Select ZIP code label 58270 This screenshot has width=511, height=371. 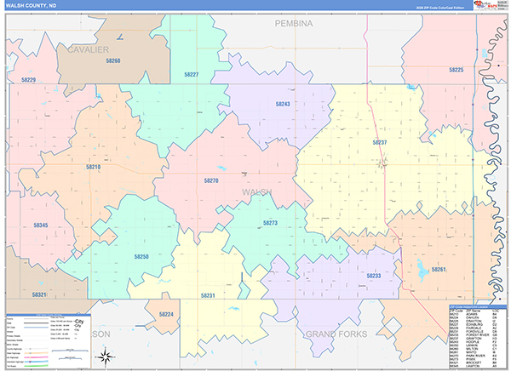pyautogui.click(x=211, y=180)
